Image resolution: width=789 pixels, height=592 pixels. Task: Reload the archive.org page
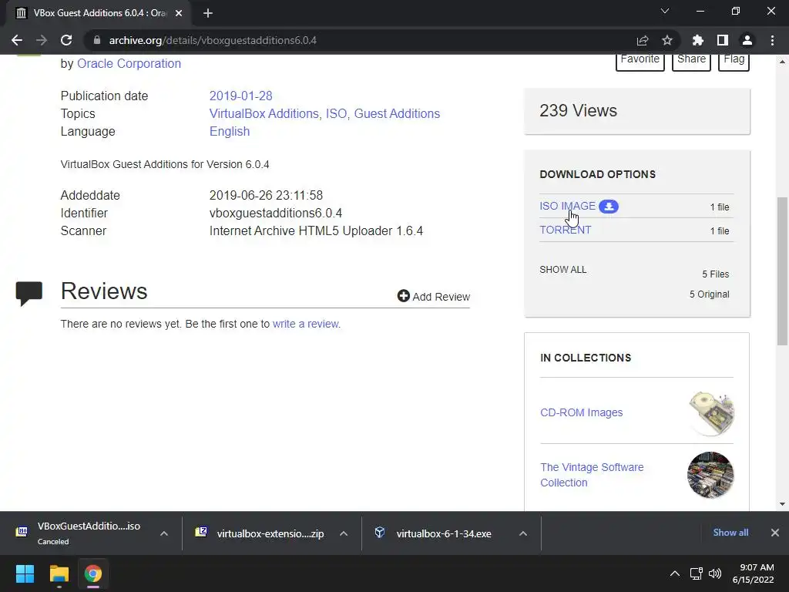(x=66, y=40)
